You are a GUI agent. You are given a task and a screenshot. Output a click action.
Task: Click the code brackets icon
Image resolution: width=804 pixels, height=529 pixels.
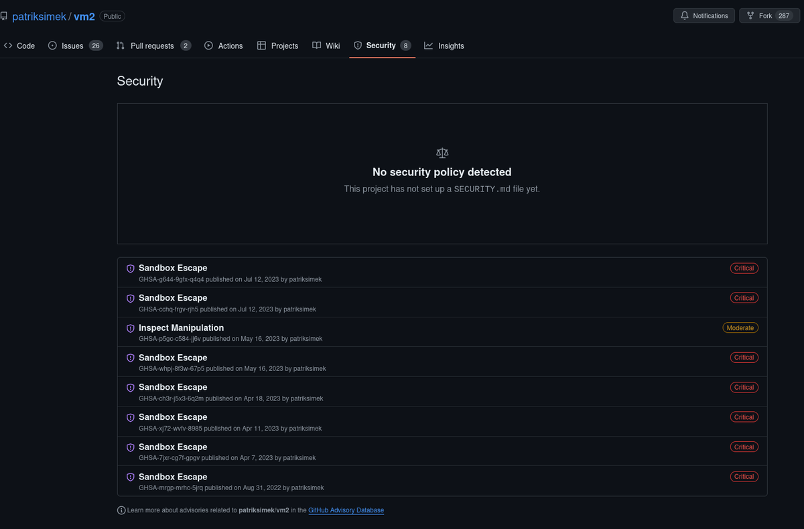[8, 46]
